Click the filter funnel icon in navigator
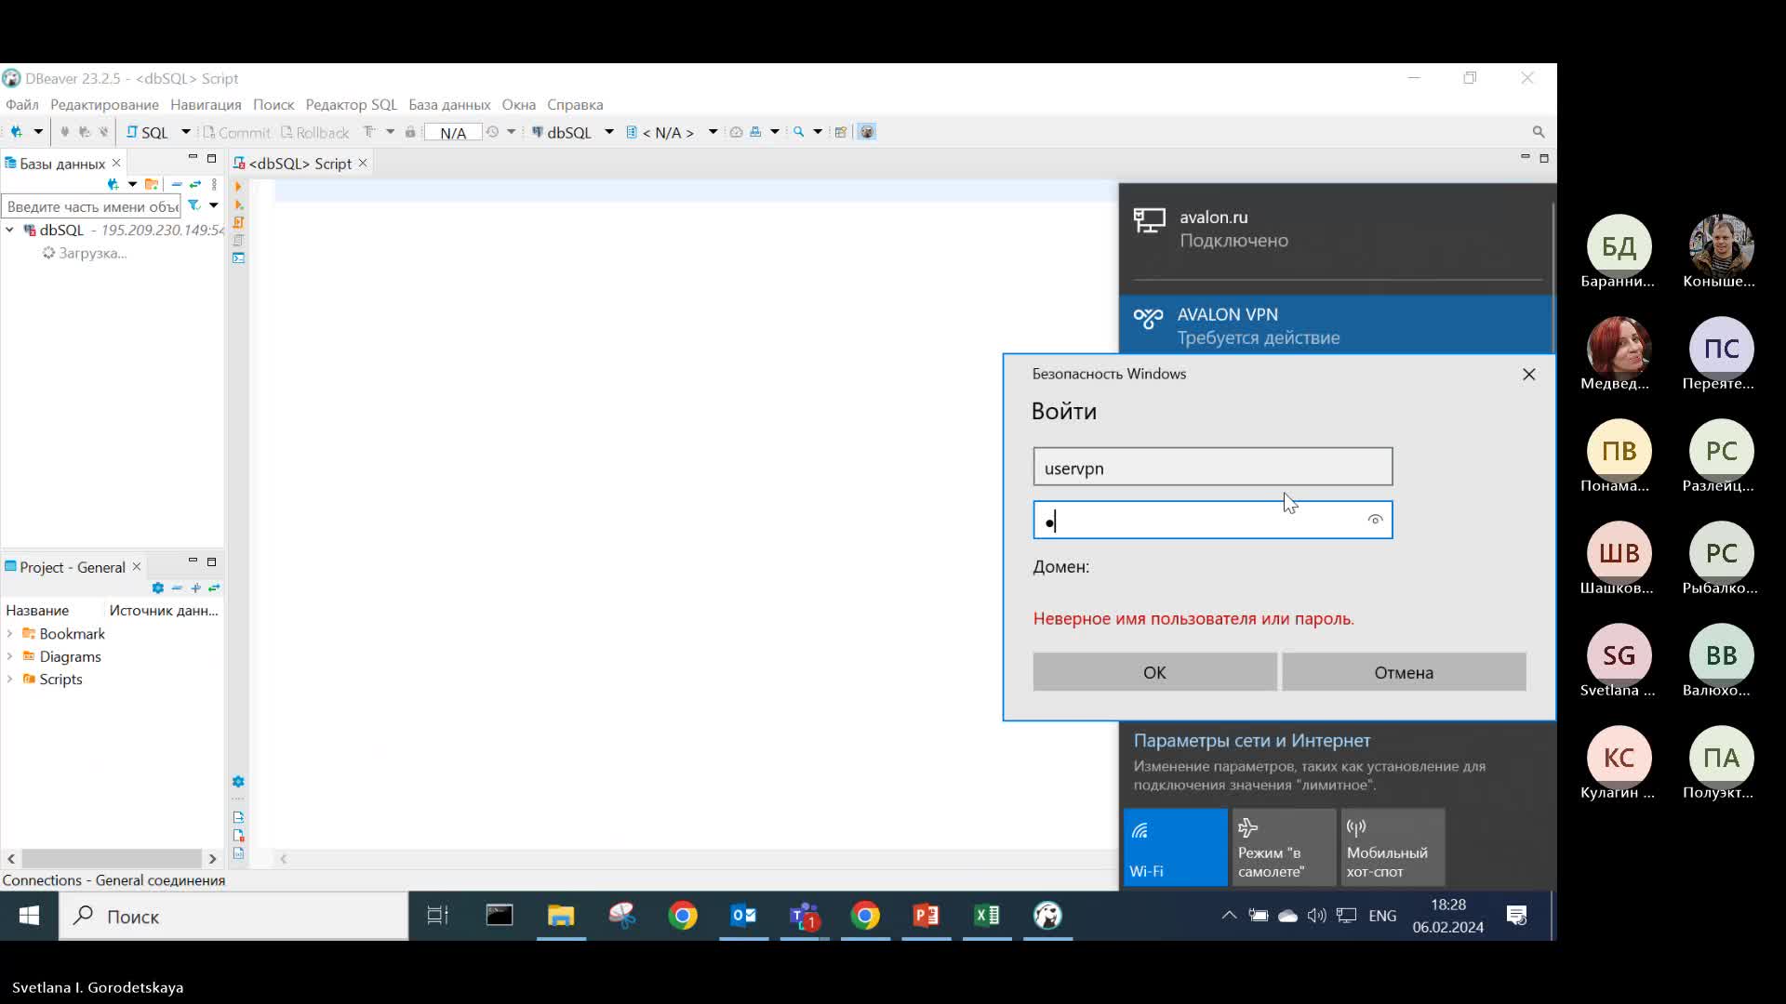This screenshot has height=1004, width=1786. click(193, 205)
